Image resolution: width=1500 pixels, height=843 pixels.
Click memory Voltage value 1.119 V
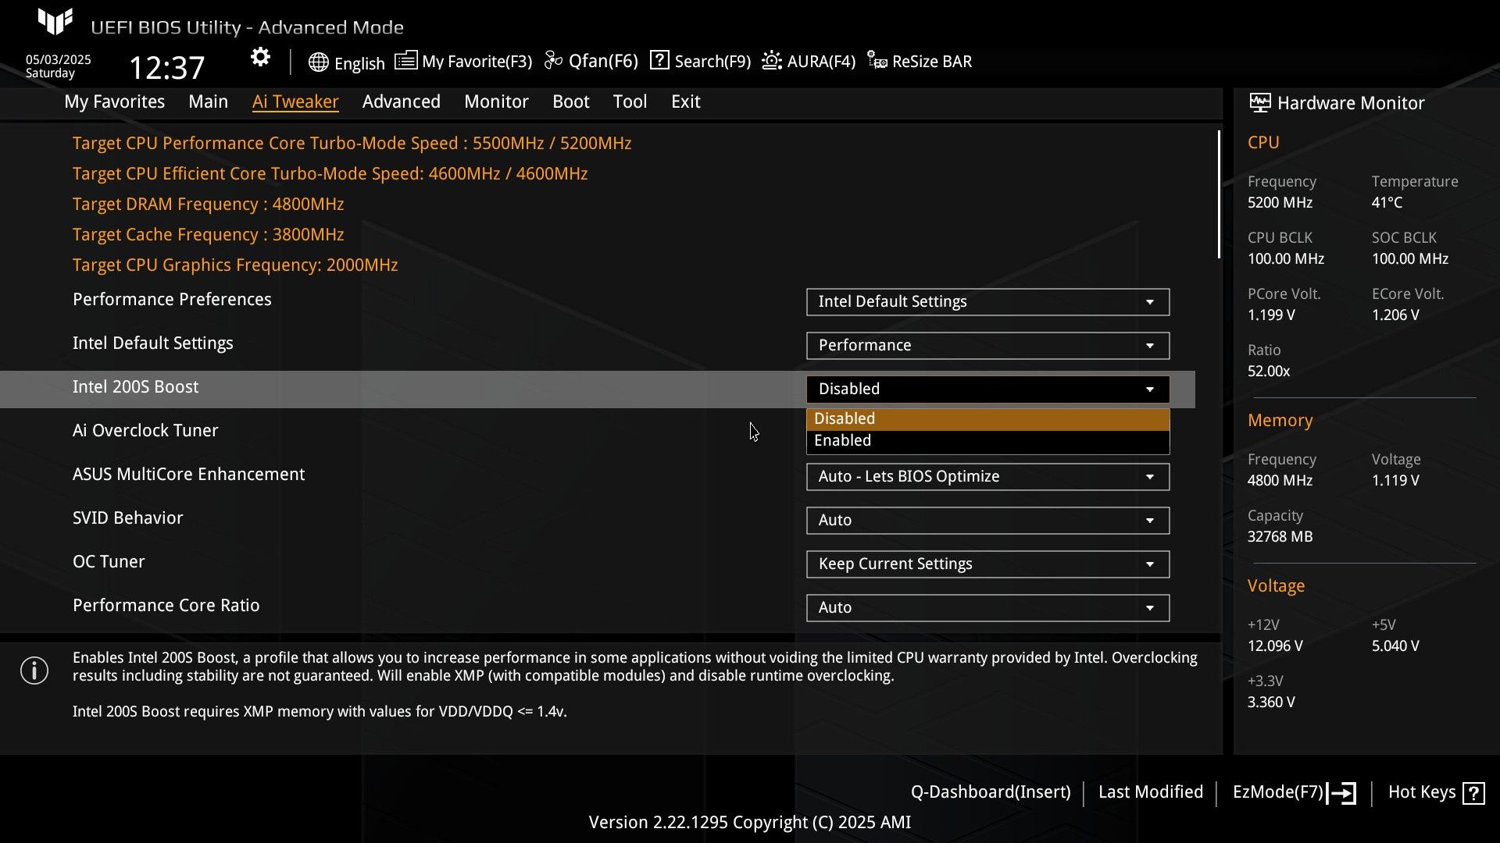tap(1395, 481)
